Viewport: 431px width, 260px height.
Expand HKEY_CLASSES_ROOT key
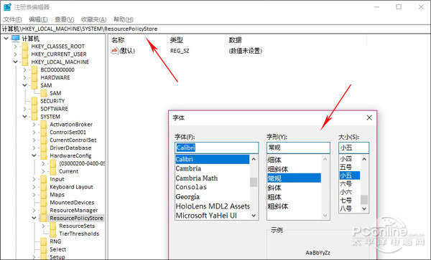(x=15, y=47)
